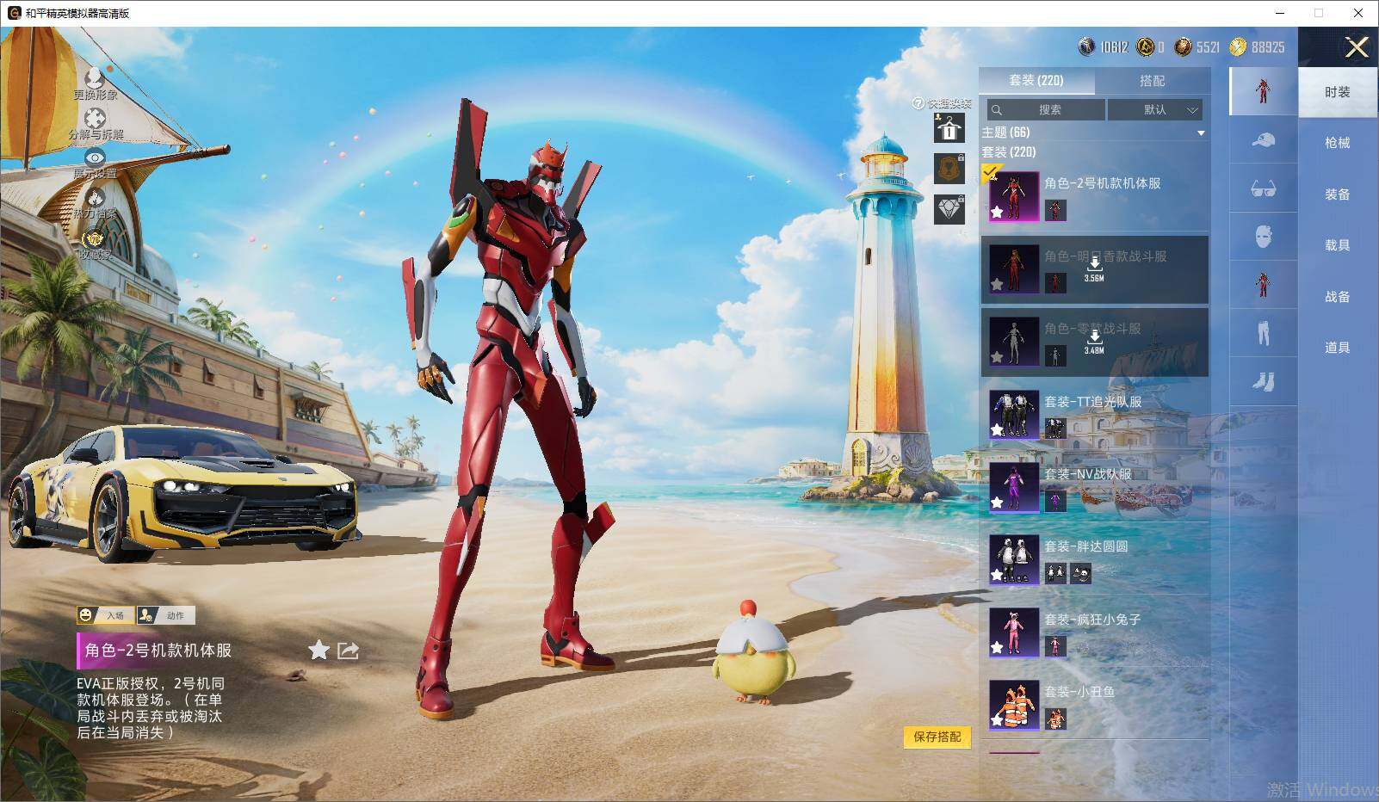Toggle favorite star on 疯狂小兔子
The width and height of the screenshot is (1379, 802).
tap(997, 647)
